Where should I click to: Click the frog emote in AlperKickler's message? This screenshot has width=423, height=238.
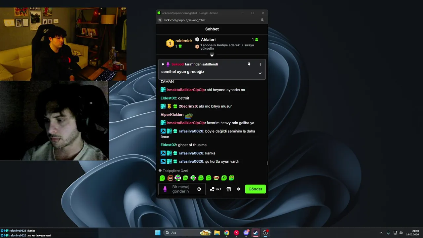pyautogui.click(x=188, y=115)
